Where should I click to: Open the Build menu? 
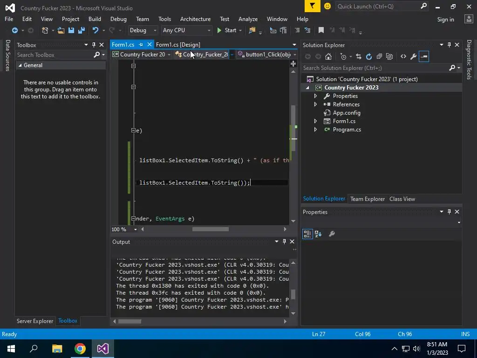click(95, 19)
